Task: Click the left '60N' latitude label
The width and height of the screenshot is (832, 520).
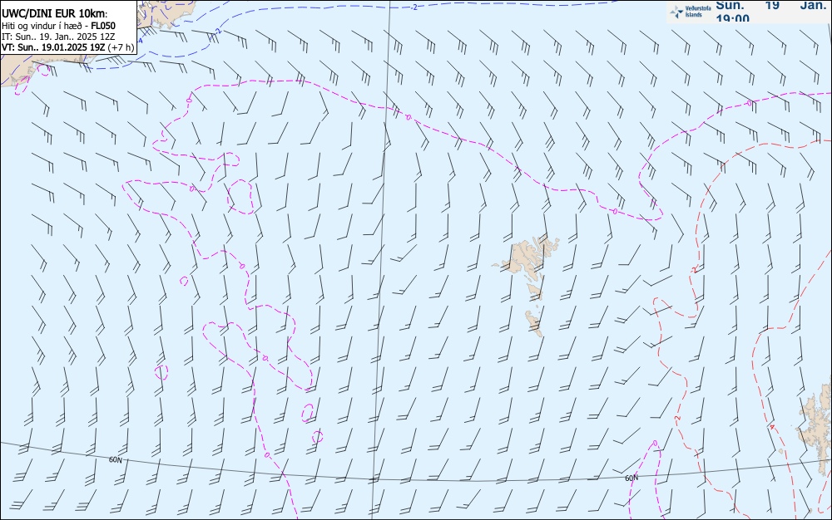Action: [x=115, y=460]
